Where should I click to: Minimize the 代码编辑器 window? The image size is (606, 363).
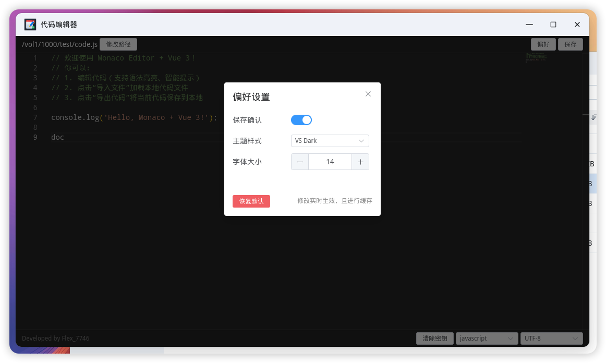(529, 25)
